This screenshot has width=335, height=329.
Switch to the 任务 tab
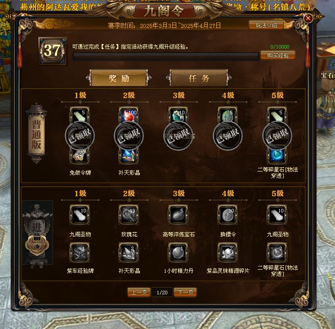point(199,78)
